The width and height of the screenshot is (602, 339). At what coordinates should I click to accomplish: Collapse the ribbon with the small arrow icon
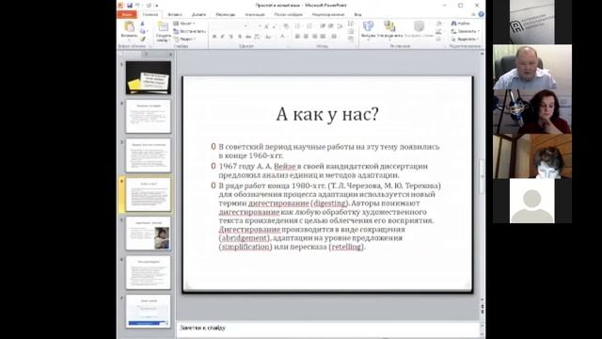click(x=473, y=14)
